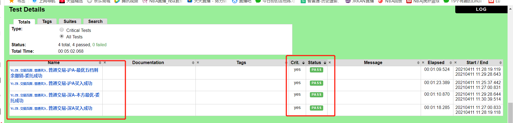The height and width of the screenshot is (123, 513).
Task: Sort by Status column arrows
Action: click(x=325, y=63)
